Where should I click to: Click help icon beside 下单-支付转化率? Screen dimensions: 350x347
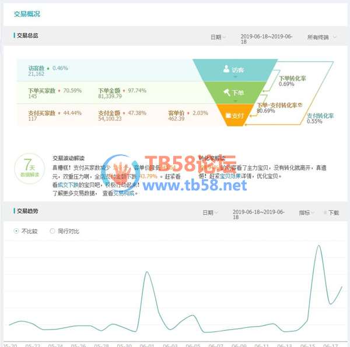(x=300, y=105)
